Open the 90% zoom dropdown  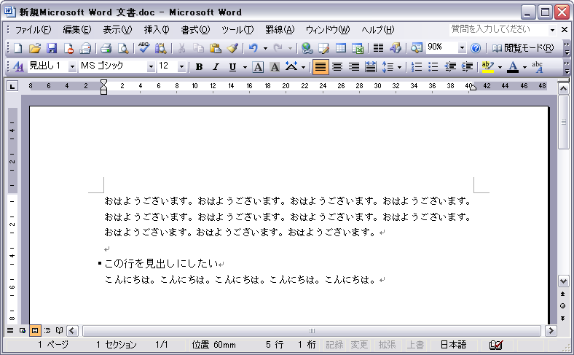pyautogui.click(x=462, y=48)
